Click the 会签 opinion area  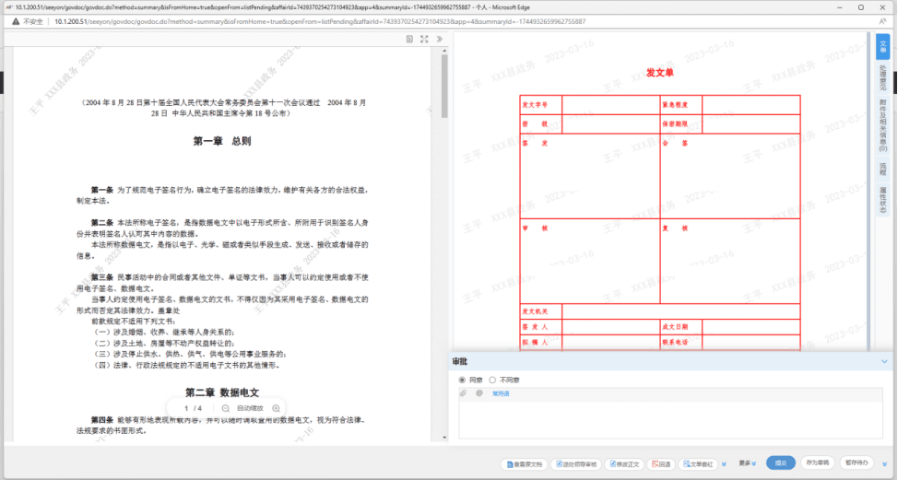coord(730,176)
